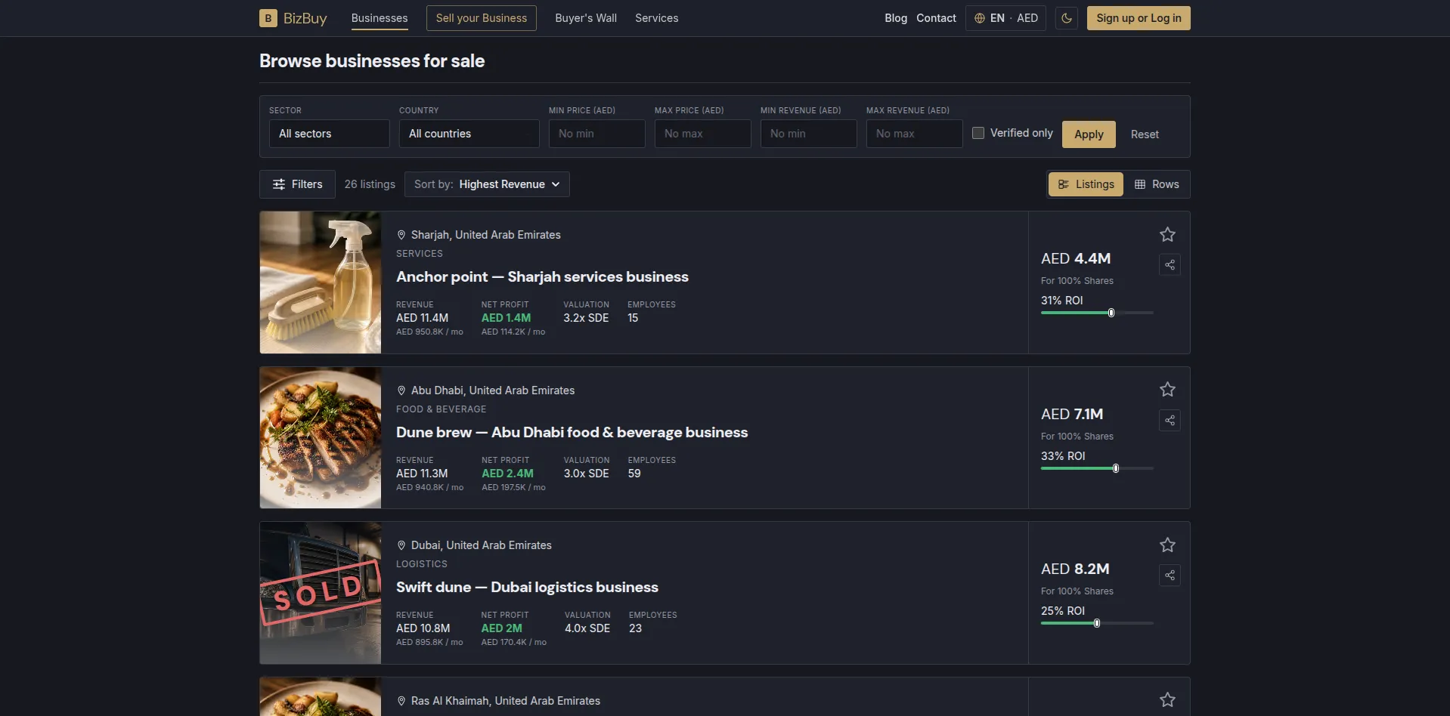Open Buyer's Wall nav item
The image size is (1450, 716).
click(x=586, y=18)
